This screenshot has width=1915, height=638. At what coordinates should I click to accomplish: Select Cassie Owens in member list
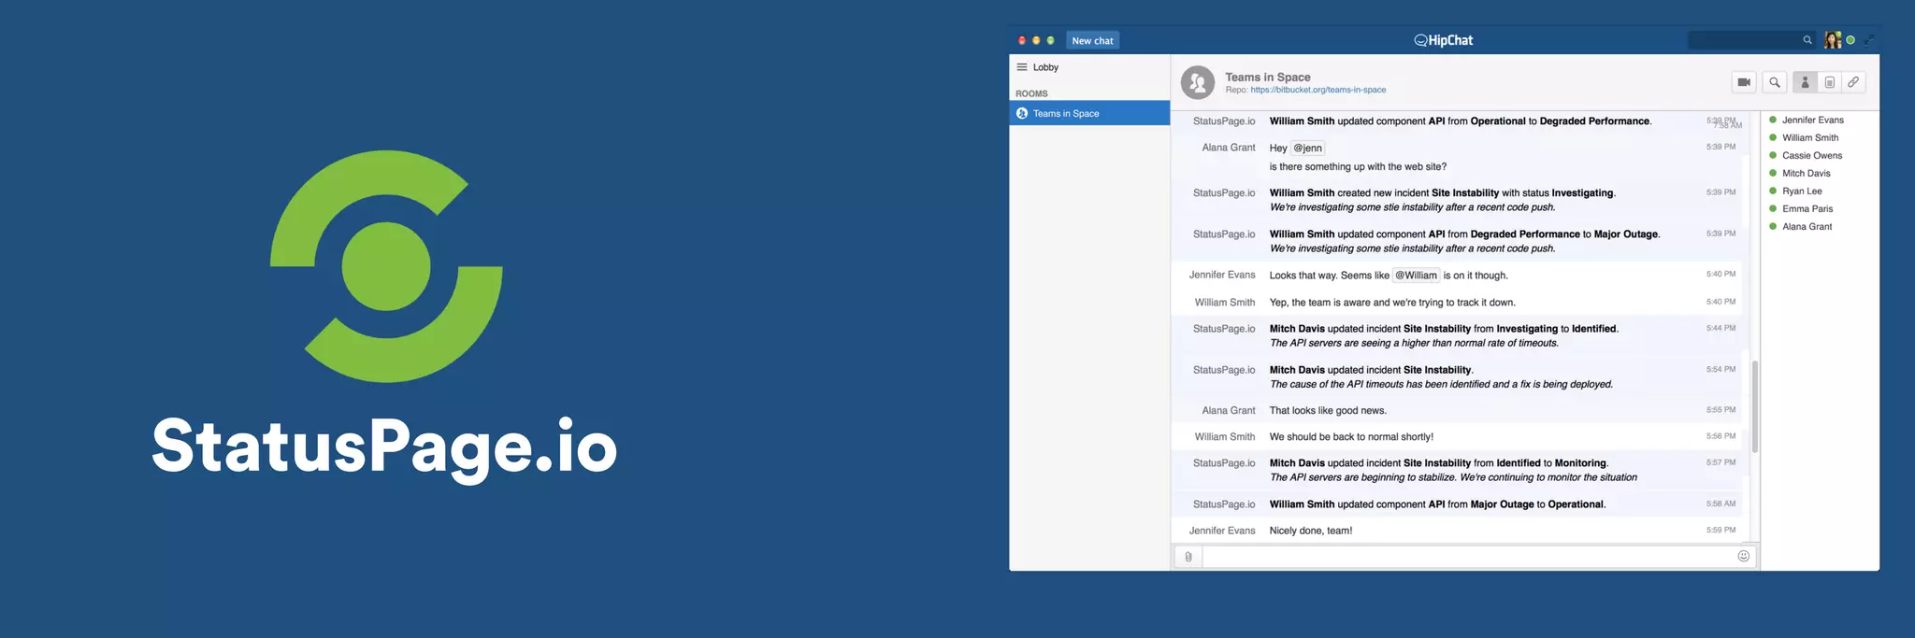coord(1811,155)
